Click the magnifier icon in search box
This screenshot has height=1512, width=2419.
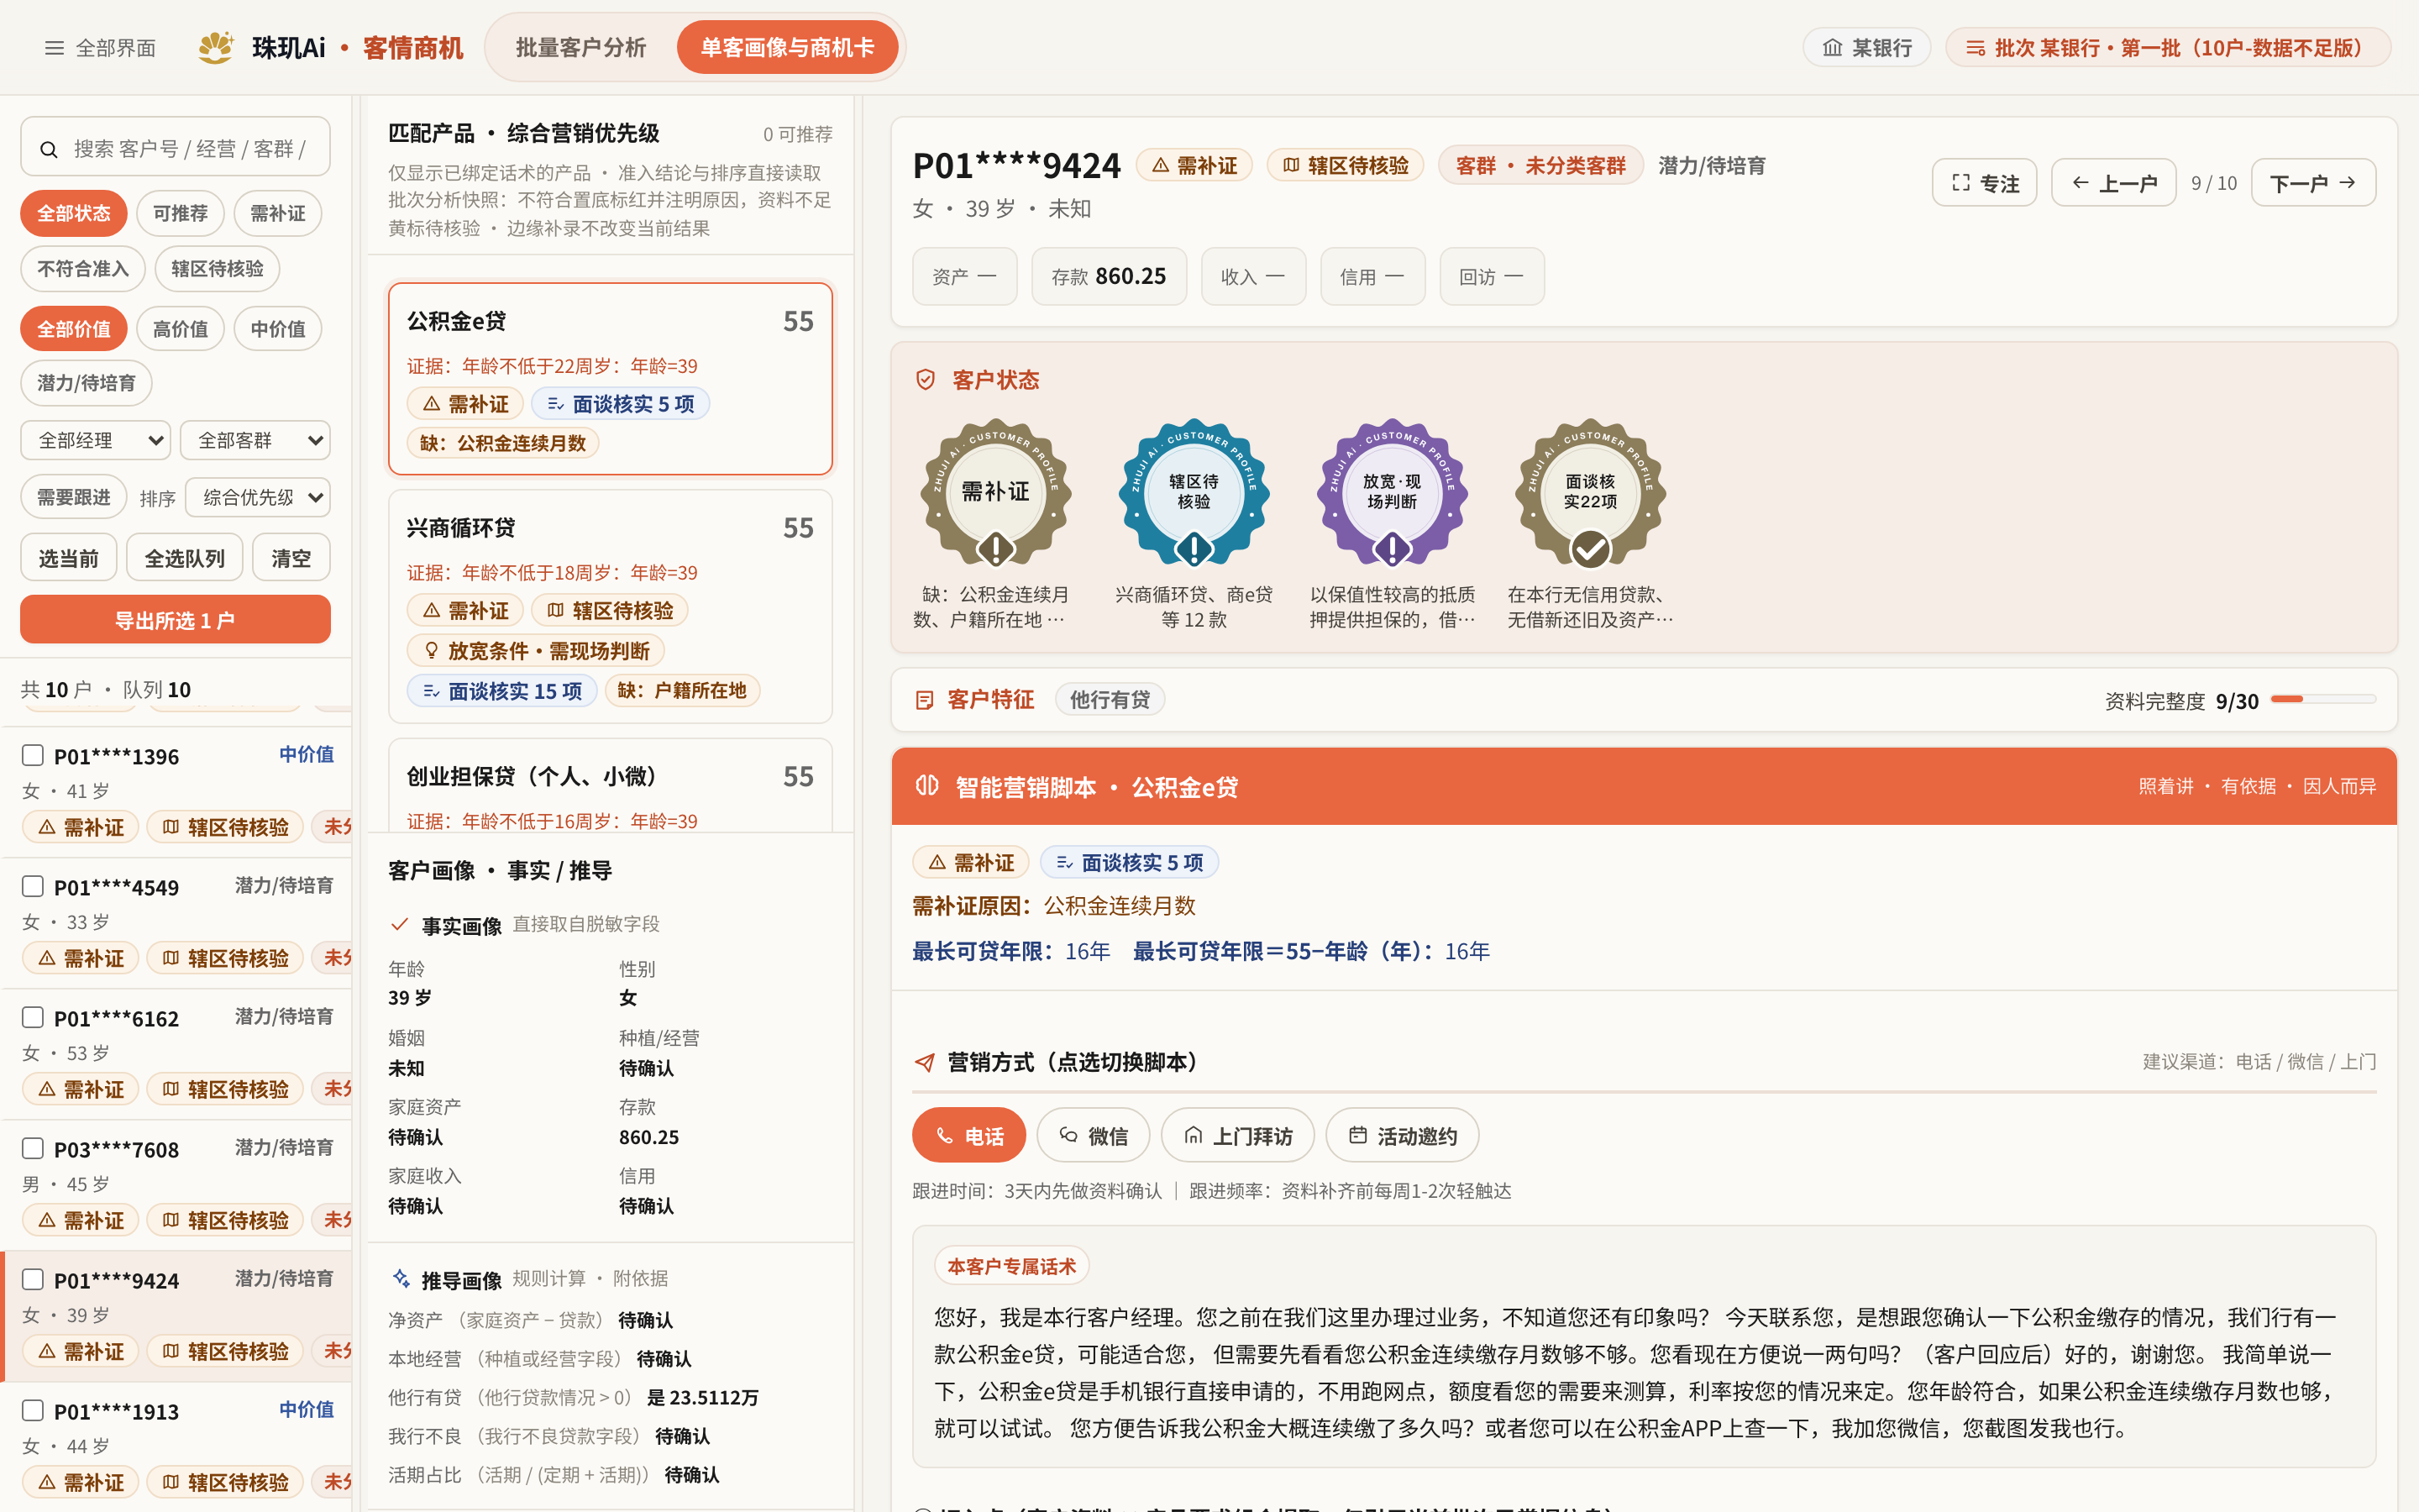[48, 149]
